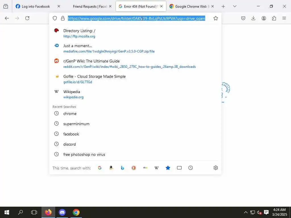Image resolution: width=291 pixels, height=218 pixels.
Task: Search this time with Google
Action: (100, 168)
